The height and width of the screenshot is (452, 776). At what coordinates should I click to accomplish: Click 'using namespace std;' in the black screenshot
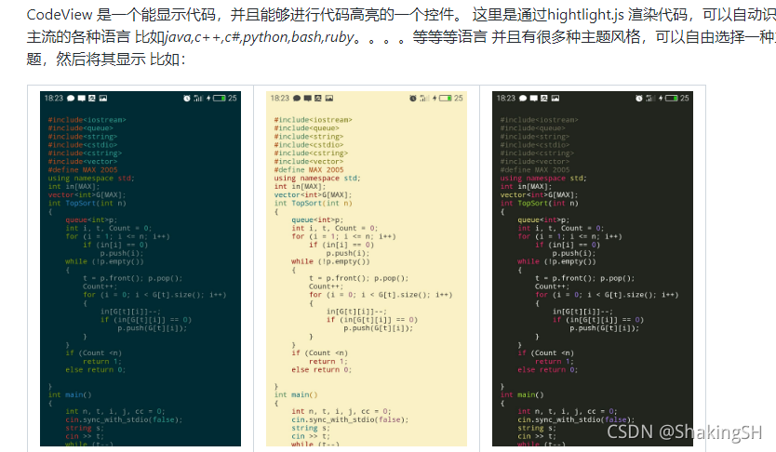coord(543,178)
